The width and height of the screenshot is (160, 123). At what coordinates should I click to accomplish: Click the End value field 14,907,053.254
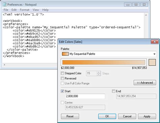click(x=136, y=96)
